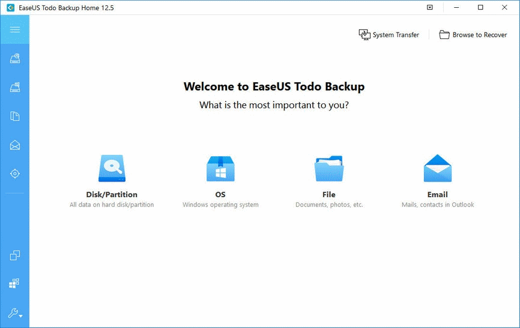Open the Clone icon in the sidebar
The height and width of the screenshot is (328, 520).
(x=15, y=255)
